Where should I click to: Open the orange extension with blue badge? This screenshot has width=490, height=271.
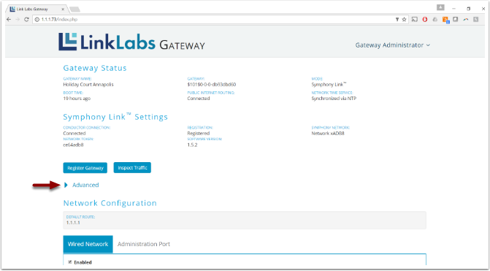click(445, 20)
